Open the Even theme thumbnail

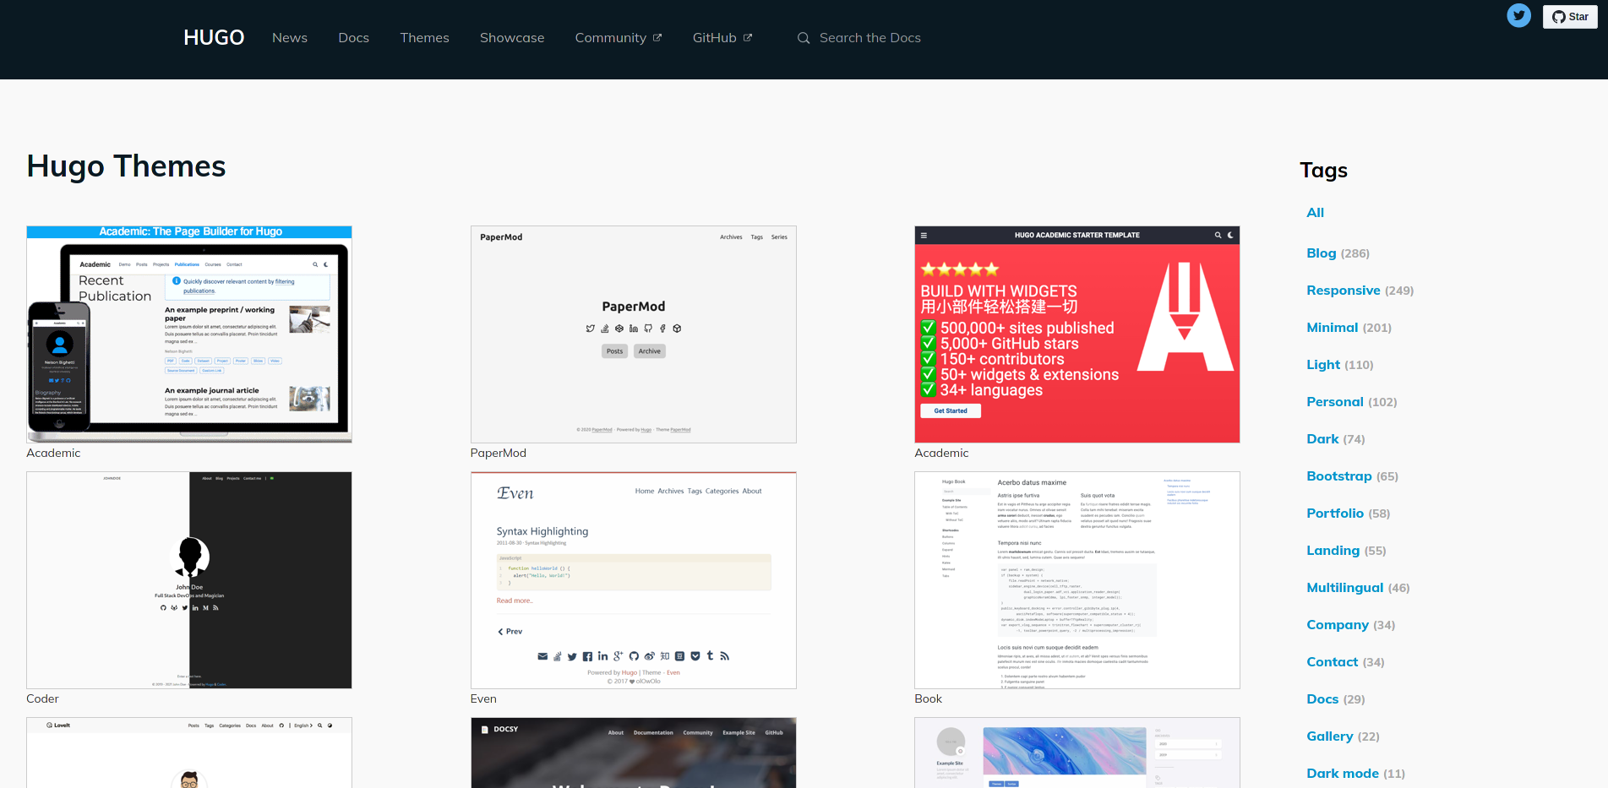coord(634,580)
